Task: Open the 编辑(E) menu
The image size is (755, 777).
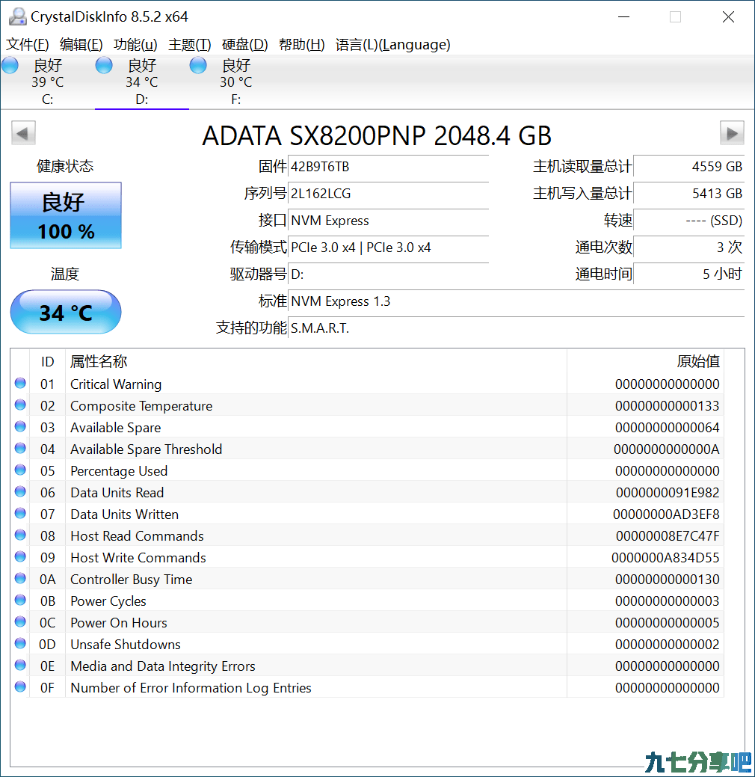Action: click(81, 45)
